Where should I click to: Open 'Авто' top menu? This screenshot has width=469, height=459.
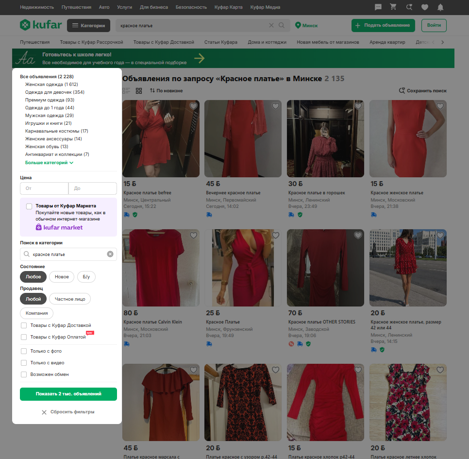[x=104, y=7]
